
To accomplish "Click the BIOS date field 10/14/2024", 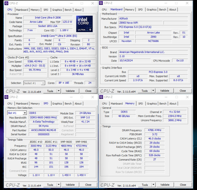I will [134, 61].
